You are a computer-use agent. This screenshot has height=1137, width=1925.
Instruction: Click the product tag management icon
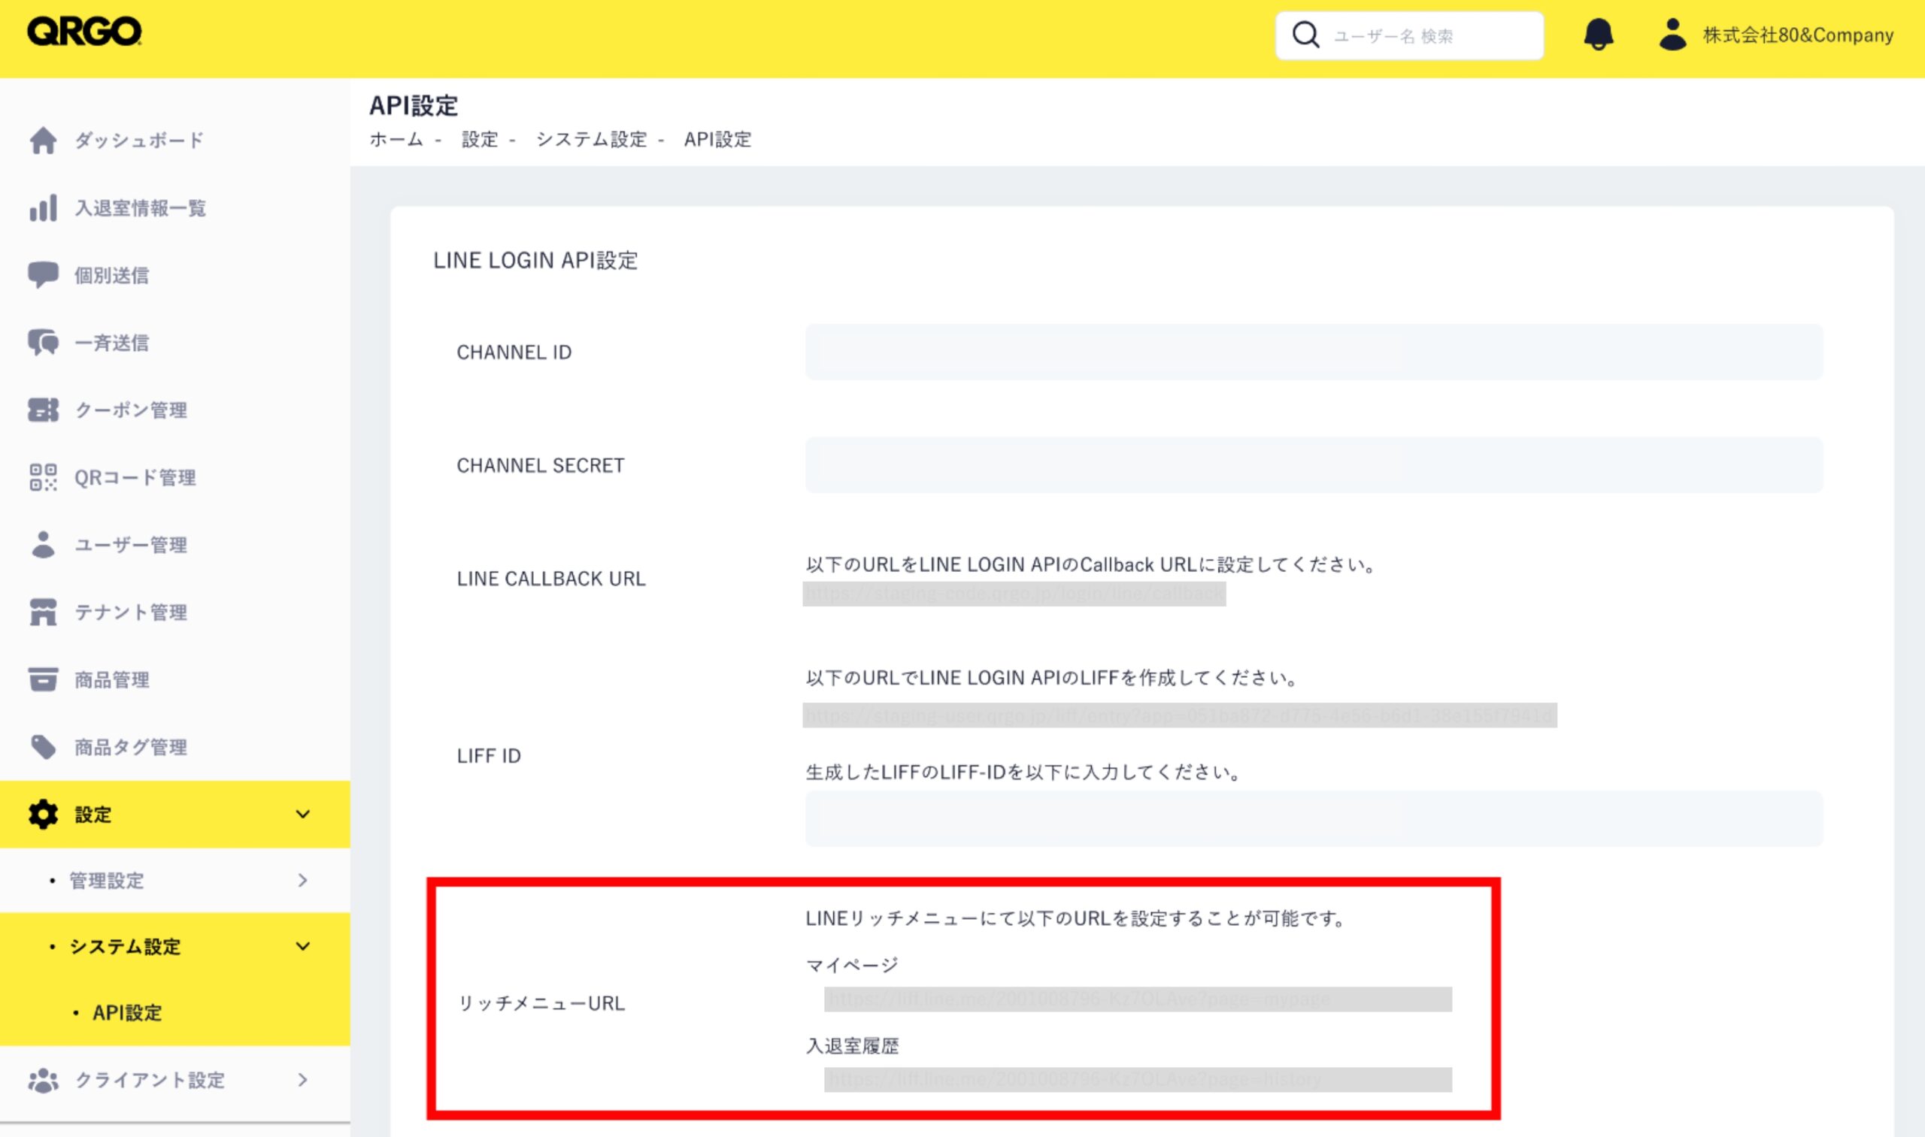coord(43,747)
